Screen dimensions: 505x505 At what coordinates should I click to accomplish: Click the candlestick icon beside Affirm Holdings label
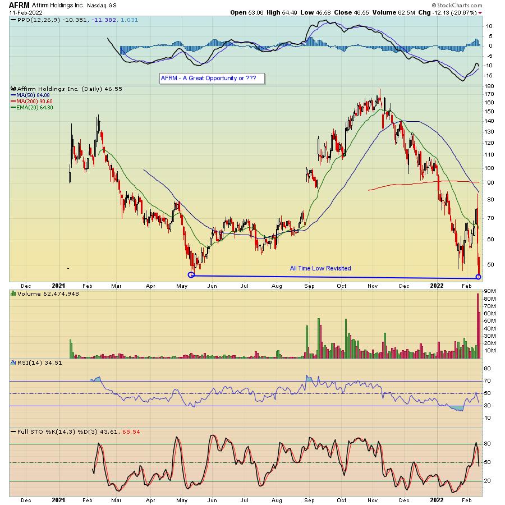[13, 89]
